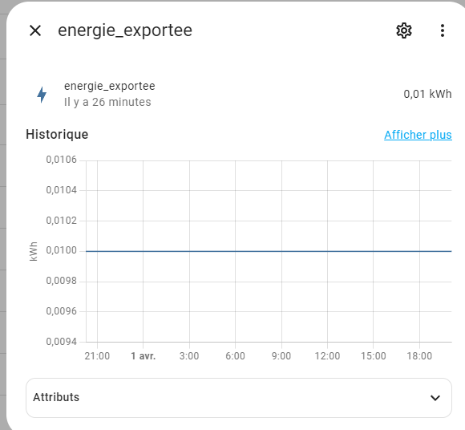Click the graph line at 6:00

pos(235,251)
